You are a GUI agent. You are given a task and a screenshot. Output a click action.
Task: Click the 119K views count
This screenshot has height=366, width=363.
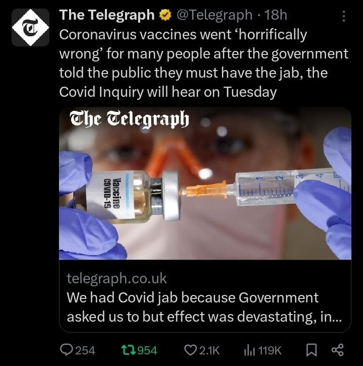click(270, 350)
